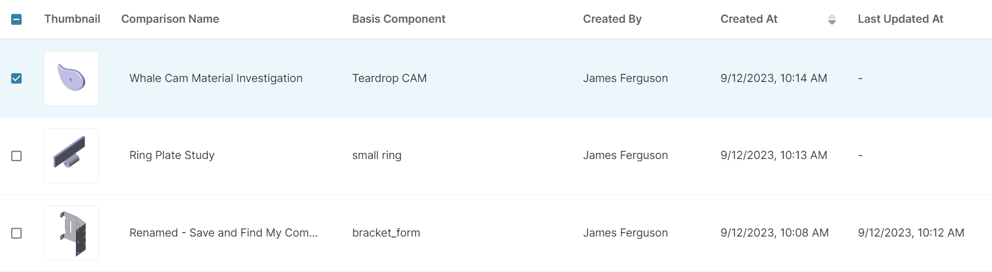The height and width of the screenshot is (272, 992).
Task: Check the Ring Plate Study row checkbox
Action: [17, 156]
